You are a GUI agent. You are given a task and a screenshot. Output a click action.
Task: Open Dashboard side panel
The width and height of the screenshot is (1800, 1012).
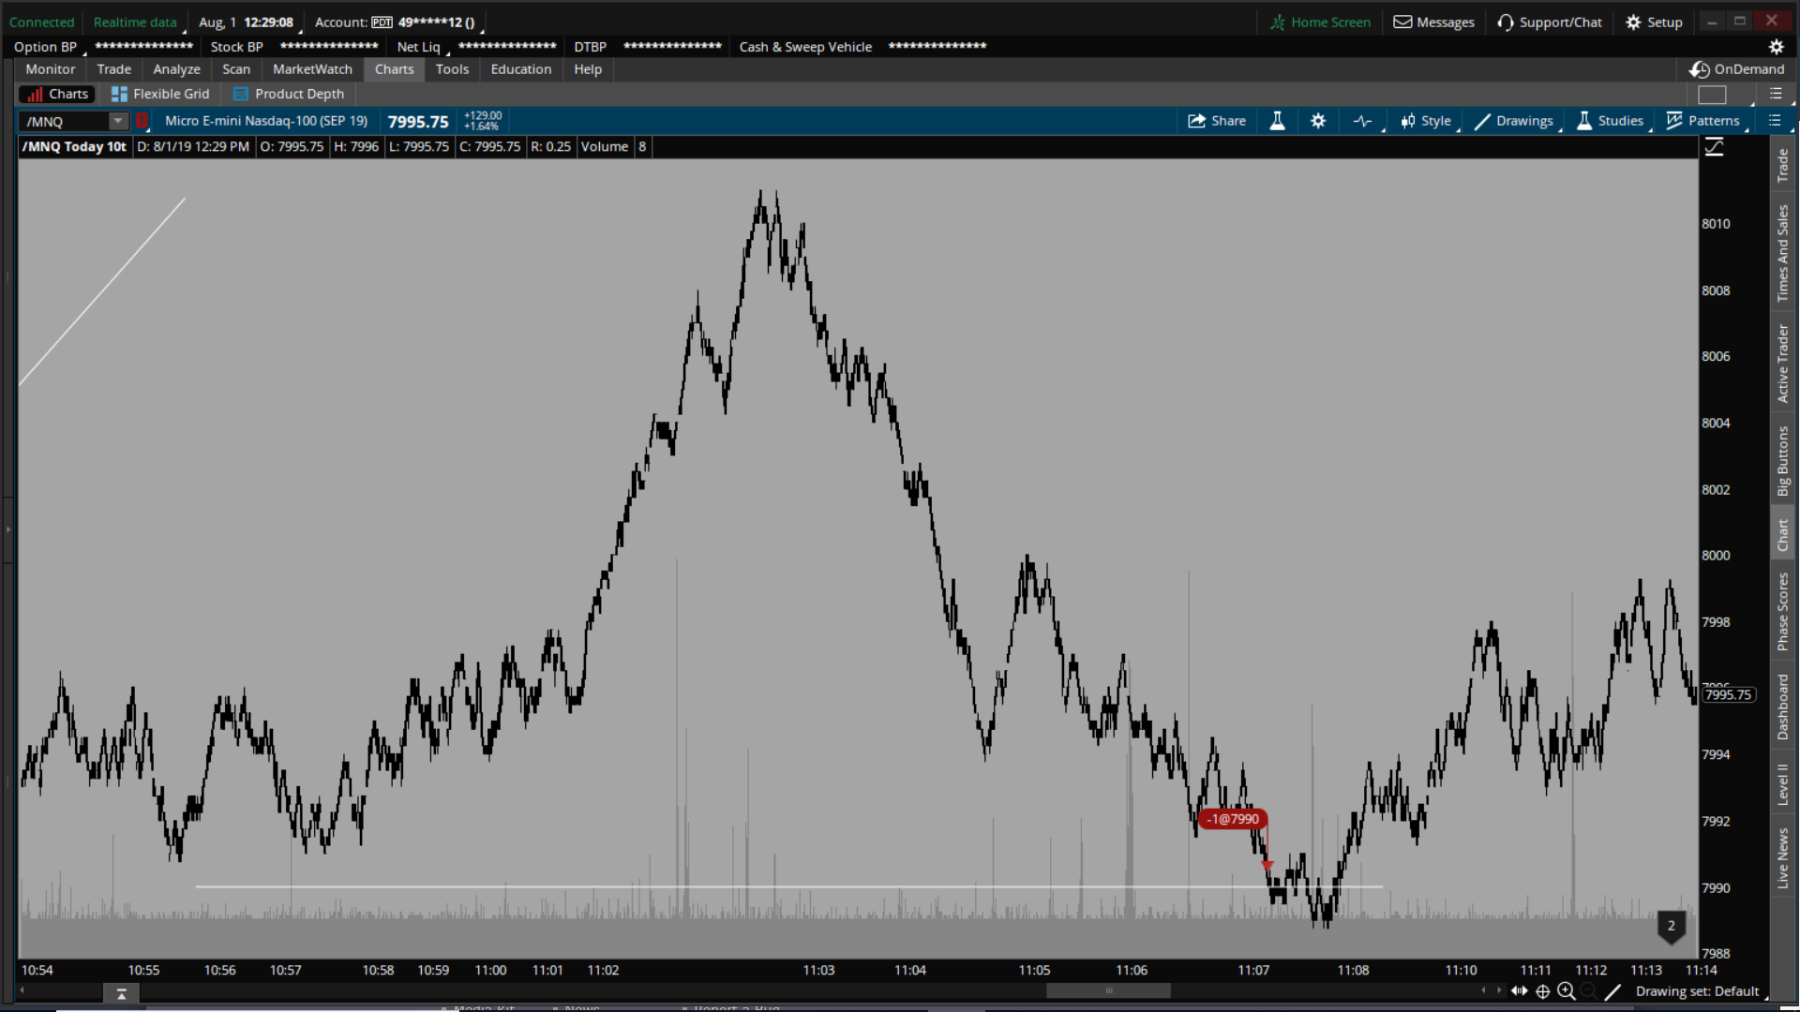[x=1782, y=707]
